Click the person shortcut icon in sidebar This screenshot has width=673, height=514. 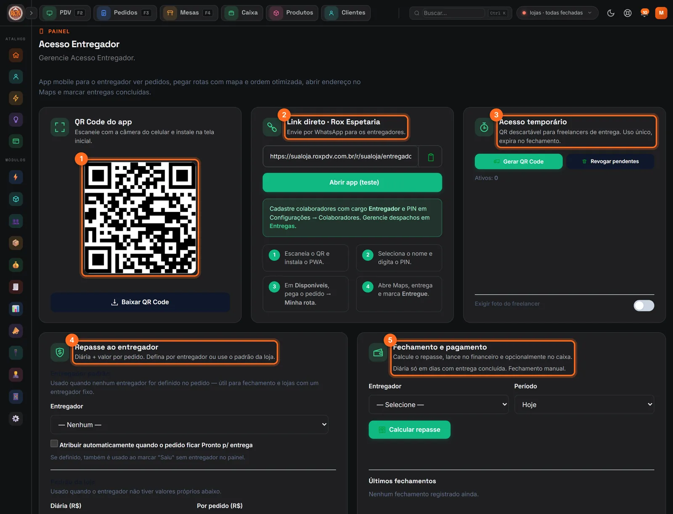pos(16,77)
